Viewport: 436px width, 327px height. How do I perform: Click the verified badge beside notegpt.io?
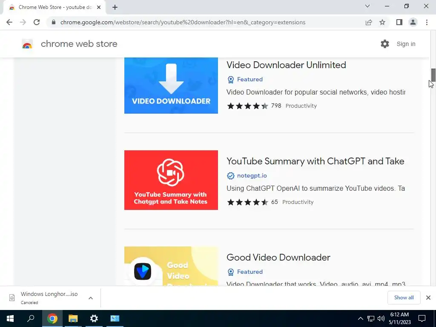230,176
